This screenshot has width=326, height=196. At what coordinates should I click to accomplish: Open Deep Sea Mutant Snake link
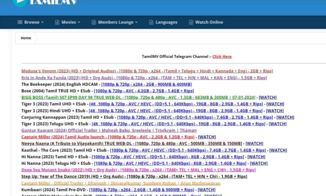click(138, 170)
